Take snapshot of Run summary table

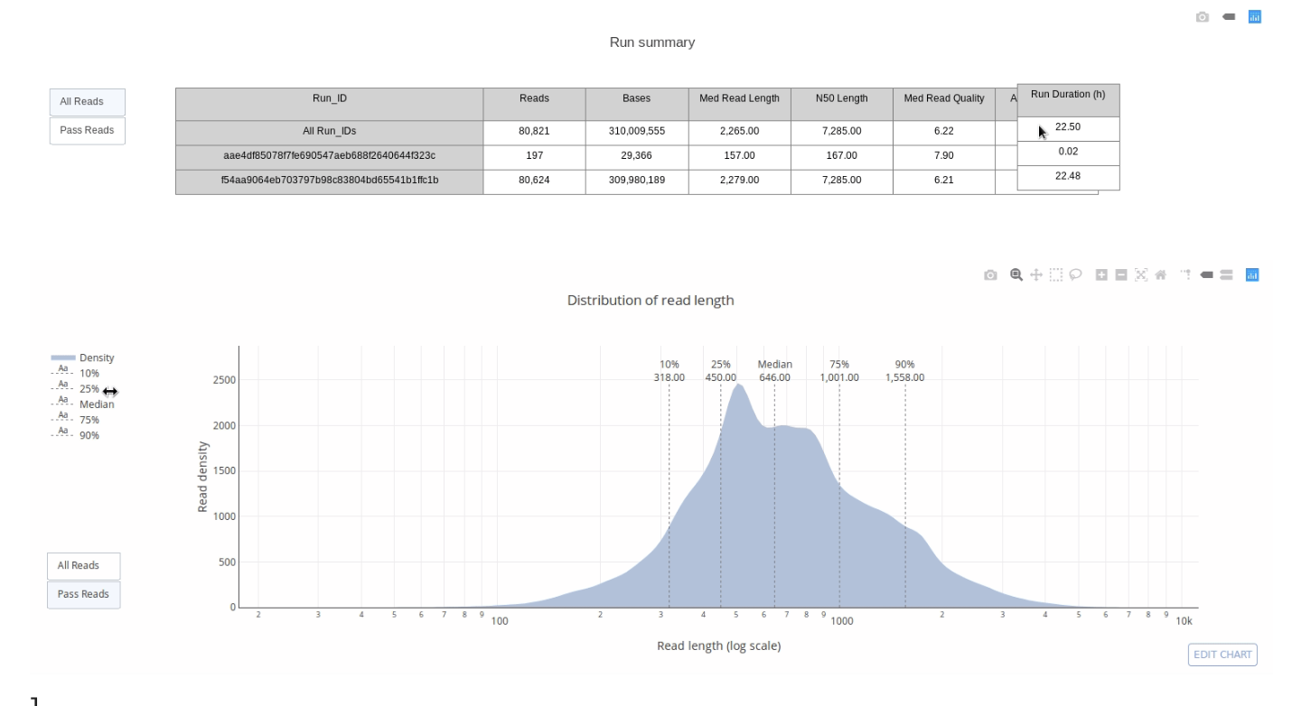(1202, 17)
